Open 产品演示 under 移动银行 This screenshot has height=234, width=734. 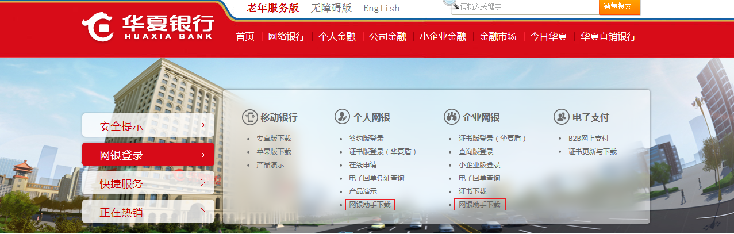point(270,165)
